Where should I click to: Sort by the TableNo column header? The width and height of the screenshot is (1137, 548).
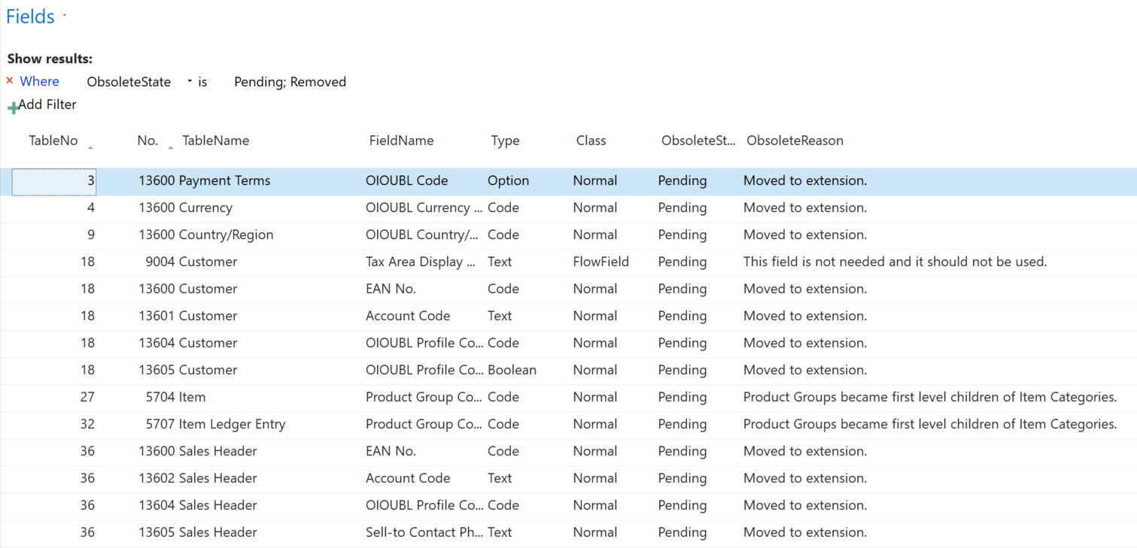(53, 141)
